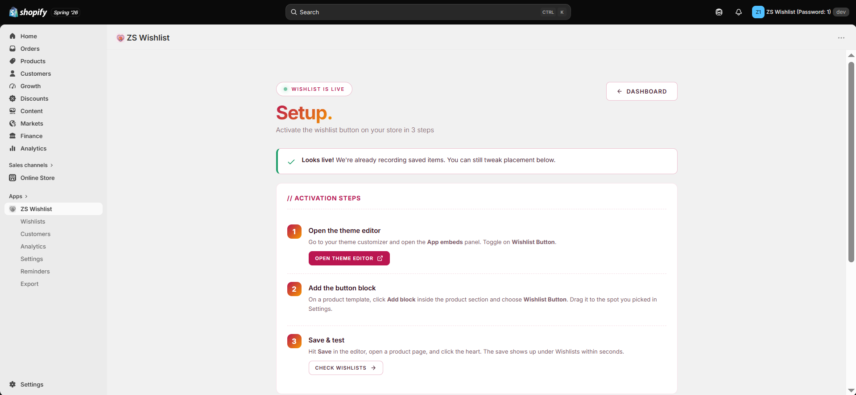The image size is (856, 395).
Task: Open Products in the sidebar
Action: coord(54,61)
